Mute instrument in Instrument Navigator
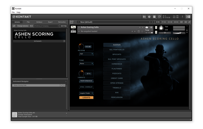 [x=64, y=85]
